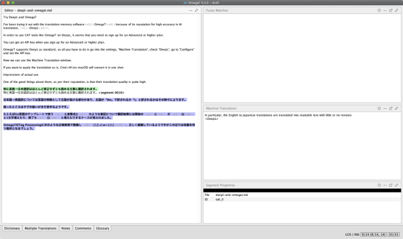Click segment 'OmegaT supports DeepL as standard'
Image resolution: width=403 pixels, height=239 pixels.
point(99,51)
